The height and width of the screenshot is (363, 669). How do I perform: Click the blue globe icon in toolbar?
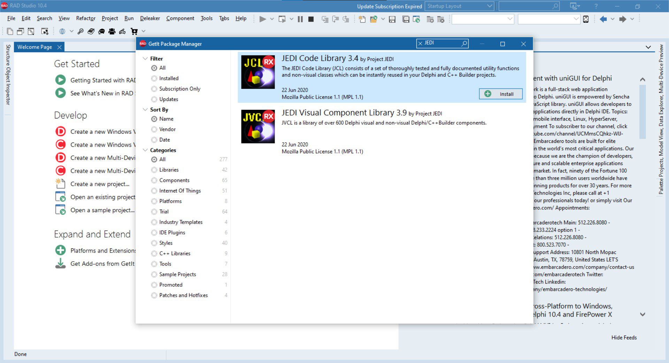[x=62, y=31]
